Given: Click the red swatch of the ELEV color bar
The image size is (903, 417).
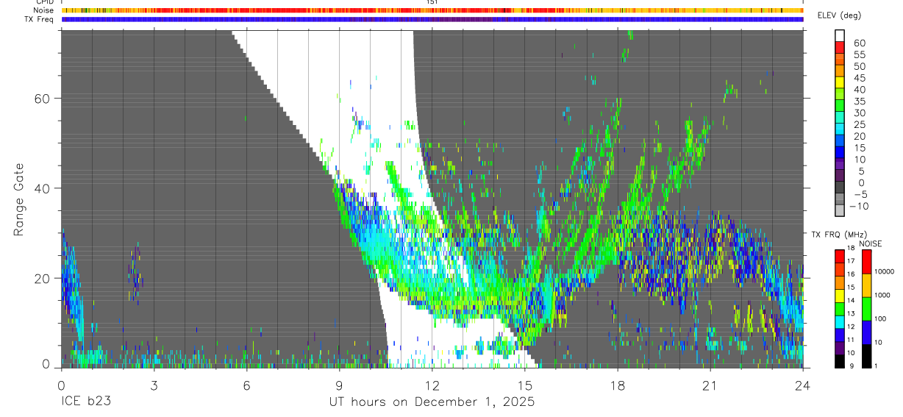Looking at the screenshot, I should pyautogui.click(x=840, y=47).
